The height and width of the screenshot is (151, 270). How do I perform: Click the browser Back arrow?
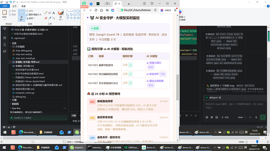pyautogui.click(x=85, y=10)
